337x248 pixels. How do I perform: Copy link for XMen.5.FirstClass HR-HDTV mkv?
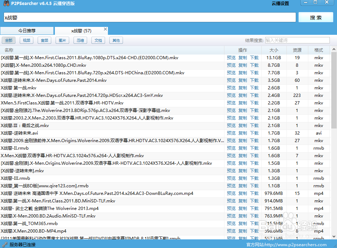(x=243, y=103)
